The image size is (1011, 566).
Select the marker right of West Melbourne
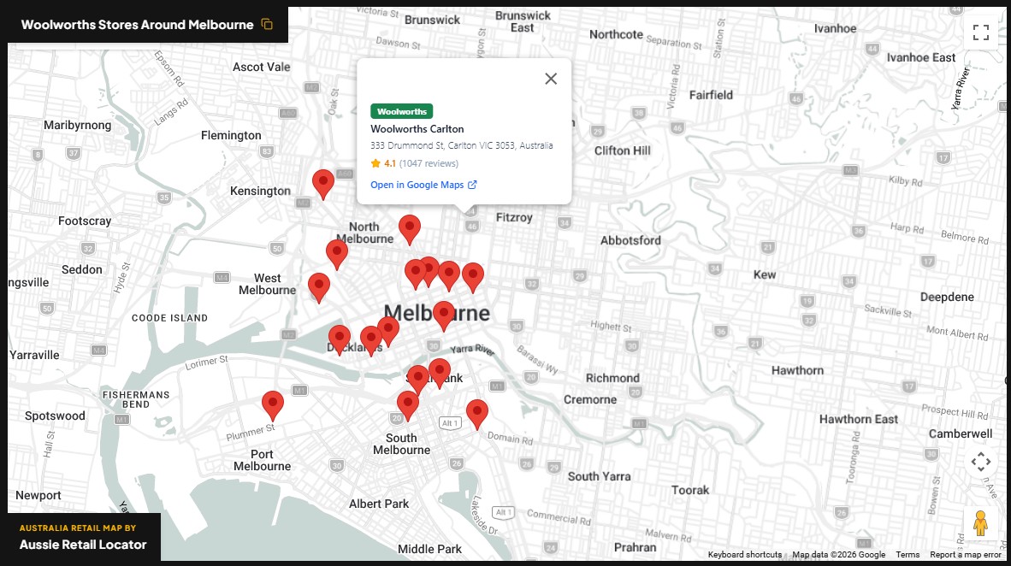point(318,287)
